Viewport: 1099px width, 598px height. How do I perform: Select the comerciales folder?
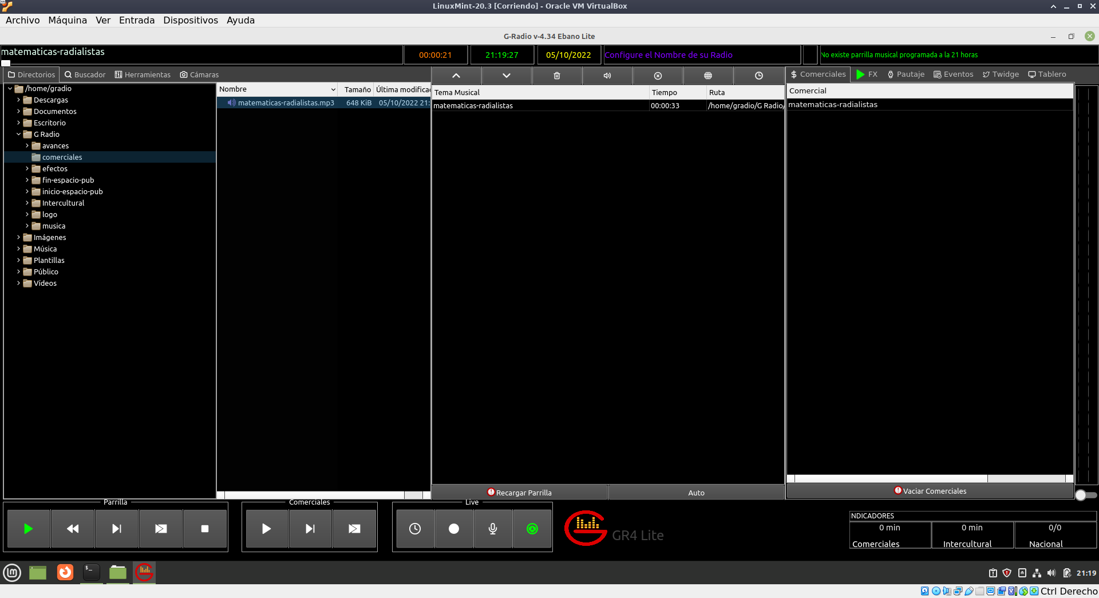click(x=62, y=157)
